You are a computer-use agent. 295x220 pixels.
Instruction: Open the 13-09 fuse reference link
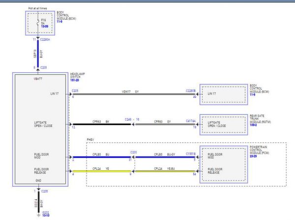click(x=45, y=27)
